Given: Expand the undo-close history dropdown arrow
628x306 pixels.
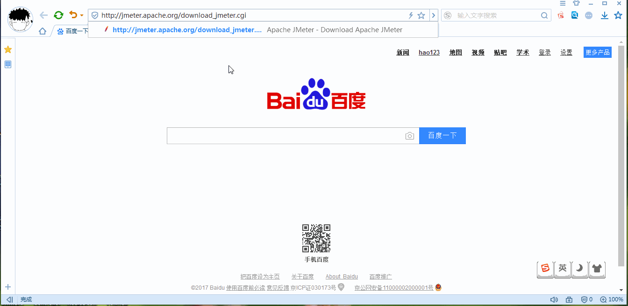Looking at the screenshot, I should [x=82, y=15].
